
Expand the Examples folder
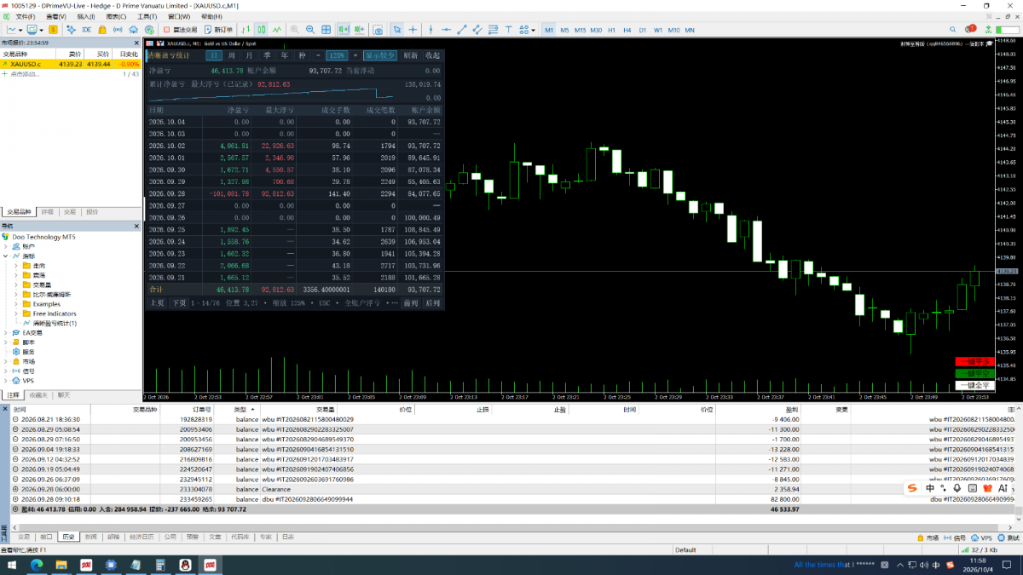(x=15, y=304)
